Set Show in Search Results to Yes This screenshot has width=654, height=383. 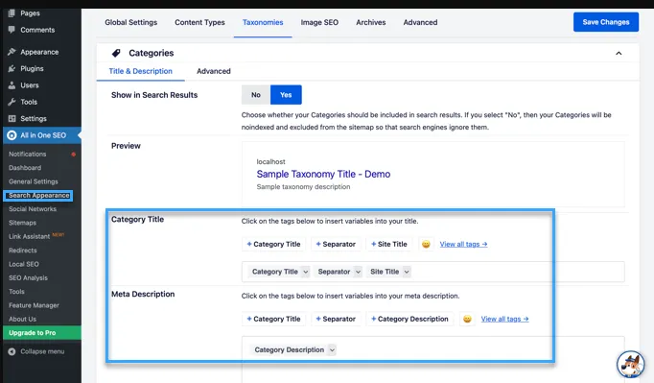point(286,95)
